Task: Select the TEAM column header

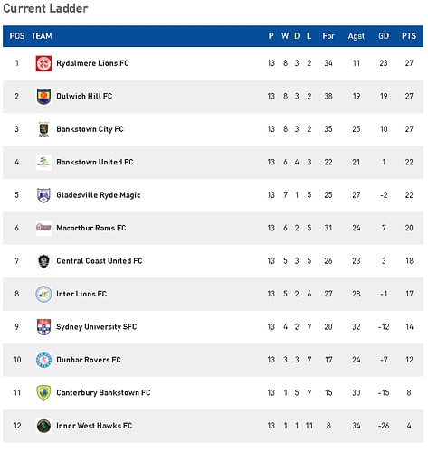Action: 42,36
